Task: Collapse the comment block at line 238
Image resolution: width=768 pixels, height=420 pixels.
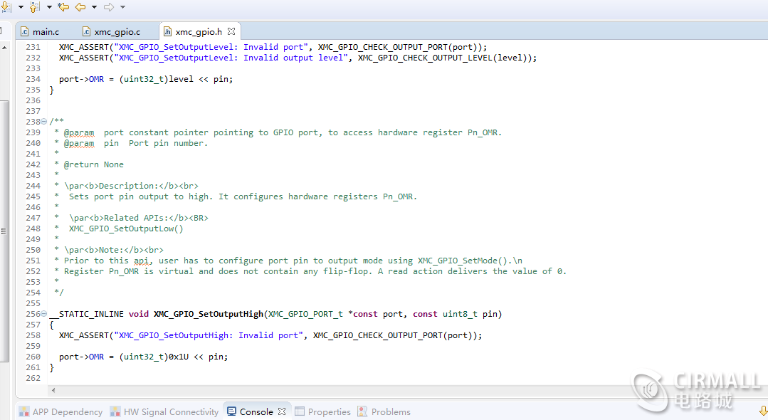Action: (44, 122)
